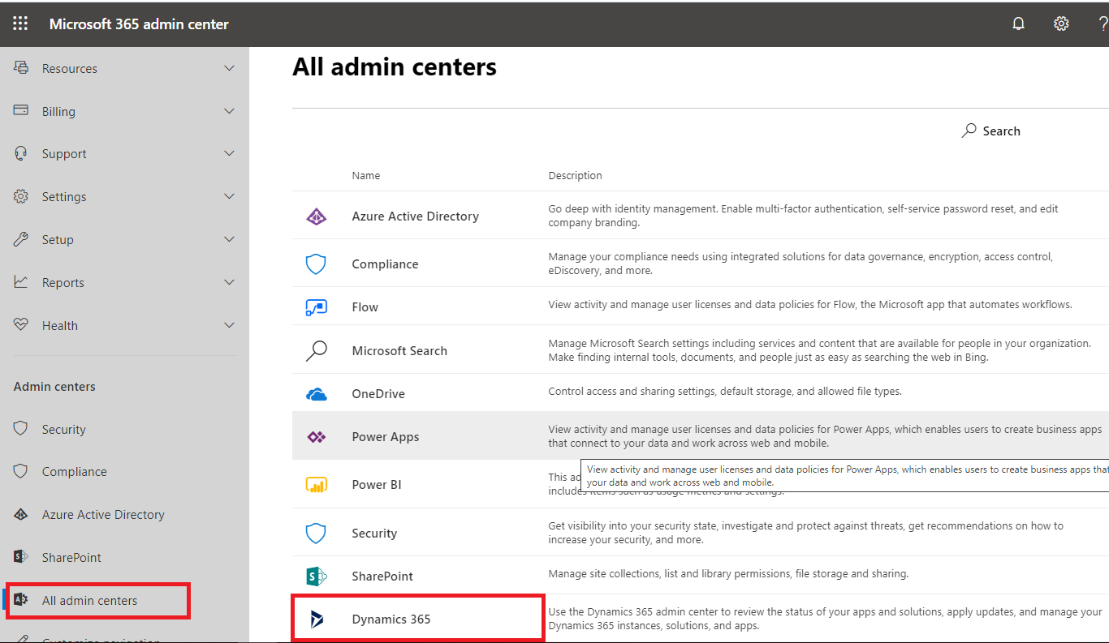Viewport: 1109px width, 643px height.
Task: Click Compliance in sidebar admin centers
Action: point(75,472)
